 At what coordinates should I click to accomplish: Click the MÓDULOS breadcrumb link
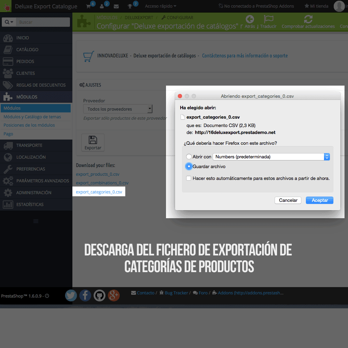click(107, 17)
